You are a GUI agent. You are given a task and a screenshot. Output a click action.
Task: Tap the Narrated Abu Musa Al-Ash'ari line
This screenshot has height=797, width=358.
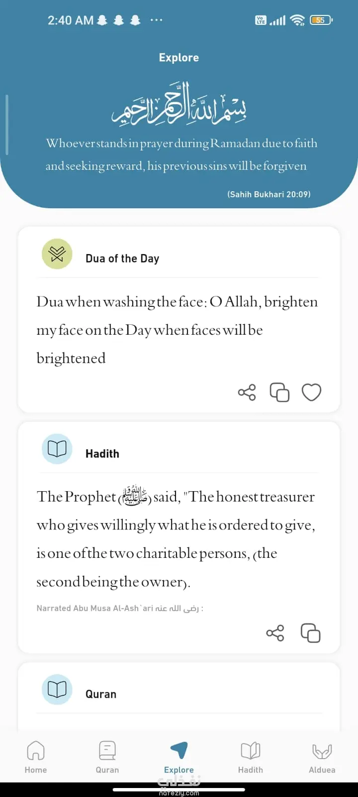click(x=120, y=608)
